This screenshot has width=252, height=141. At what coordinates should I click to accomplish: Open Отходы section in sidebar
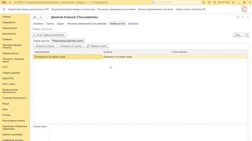click(x=6, y=115)
